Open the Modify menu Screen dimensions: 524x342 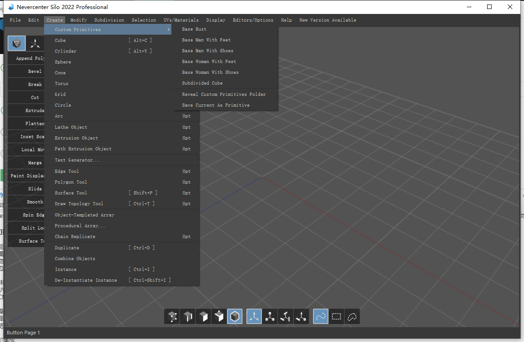click(x=79, y=20)
